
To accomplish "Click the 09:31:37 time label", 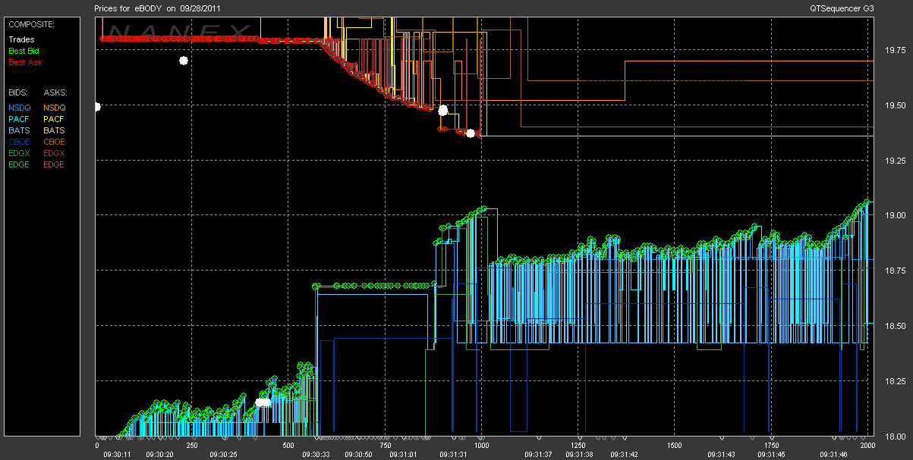I will [537, 454].
